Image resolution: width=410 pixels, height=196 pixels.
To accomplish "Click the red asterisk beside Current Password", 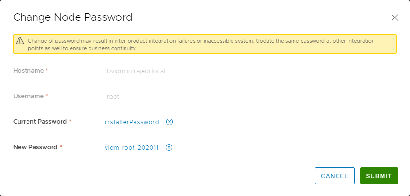I will (x=70, y=122).
